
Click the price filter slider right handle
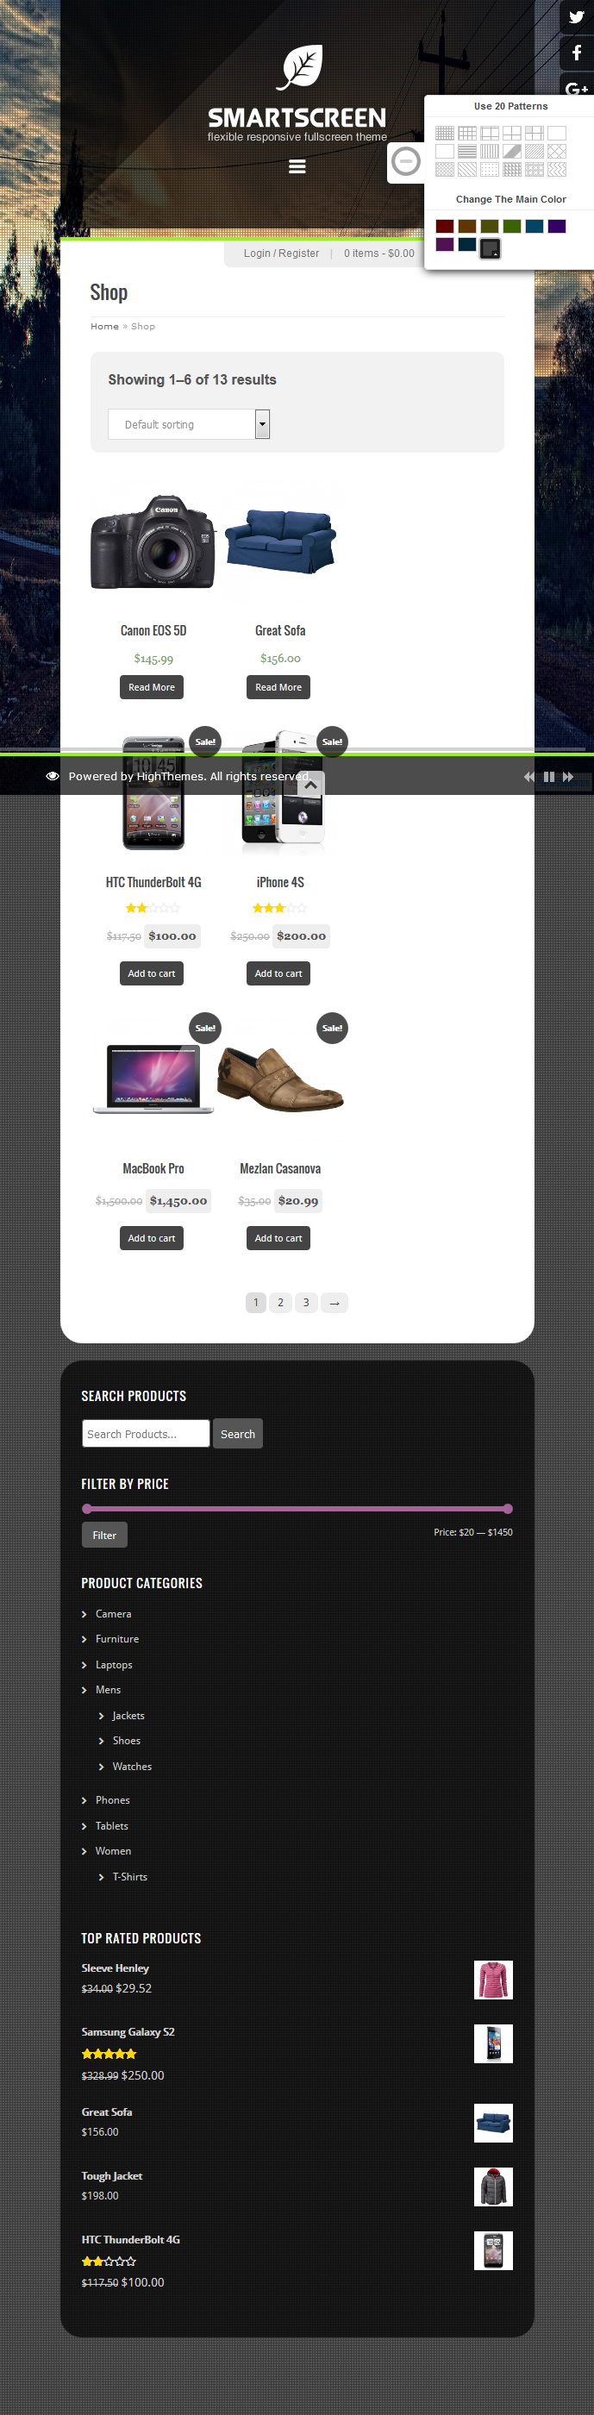508,1509
